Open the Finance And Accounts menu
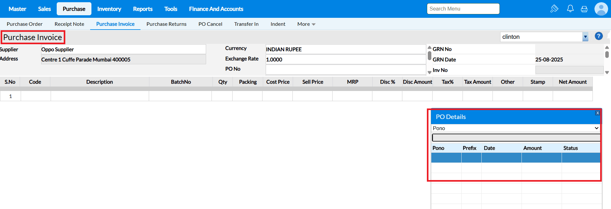 click(216, 9)
